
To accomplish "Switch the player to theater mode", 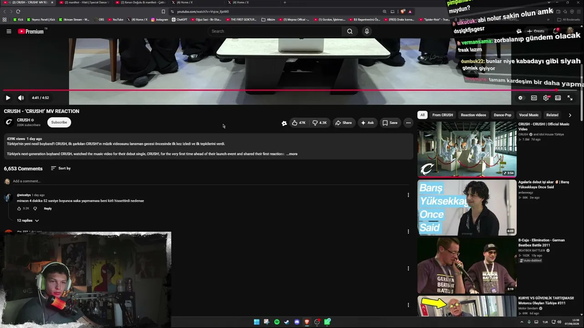I will point(558,98).
